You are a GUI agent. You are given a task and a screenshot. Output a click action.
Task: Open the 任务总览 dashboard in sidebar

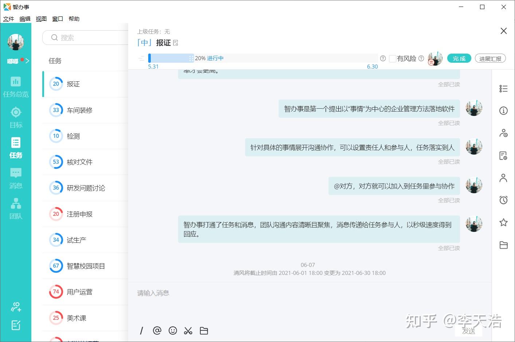(x=16, y=87)
